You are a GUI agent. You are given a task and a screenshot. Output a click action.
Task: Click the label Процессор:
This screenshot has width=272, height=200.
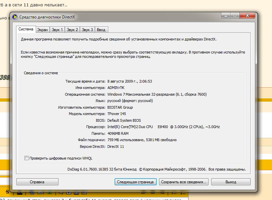[x=96, y=127]
